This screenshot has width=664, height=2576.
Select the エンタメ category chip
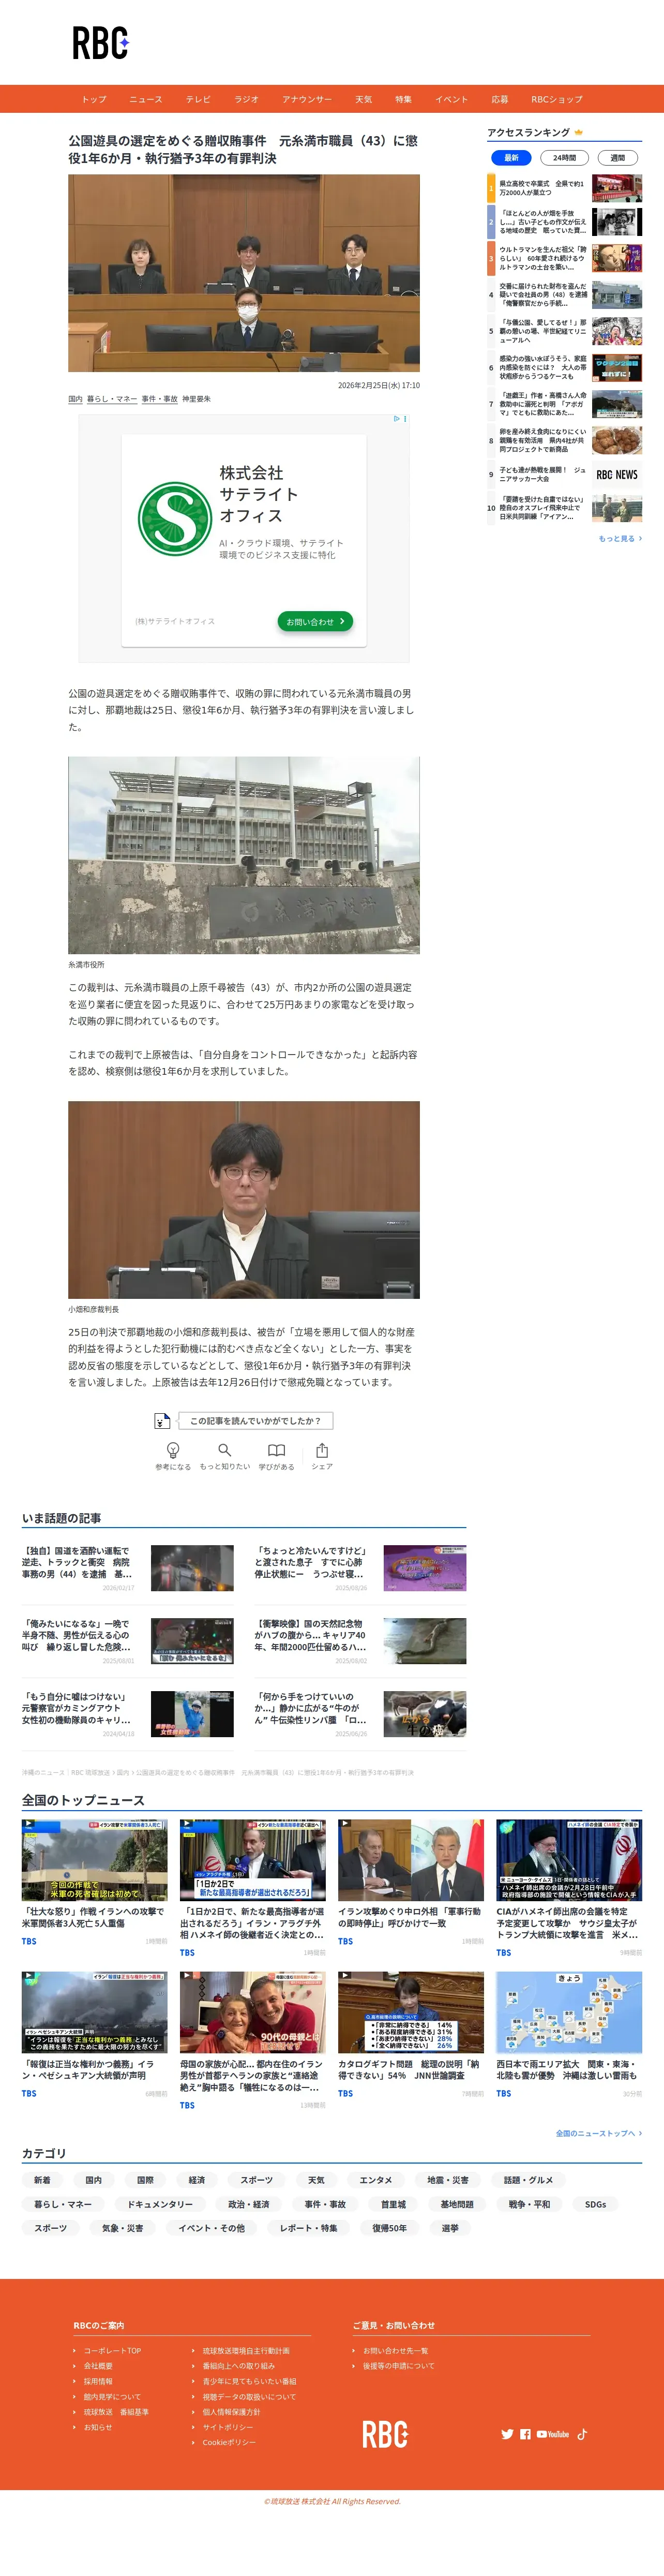point(375,2180)
